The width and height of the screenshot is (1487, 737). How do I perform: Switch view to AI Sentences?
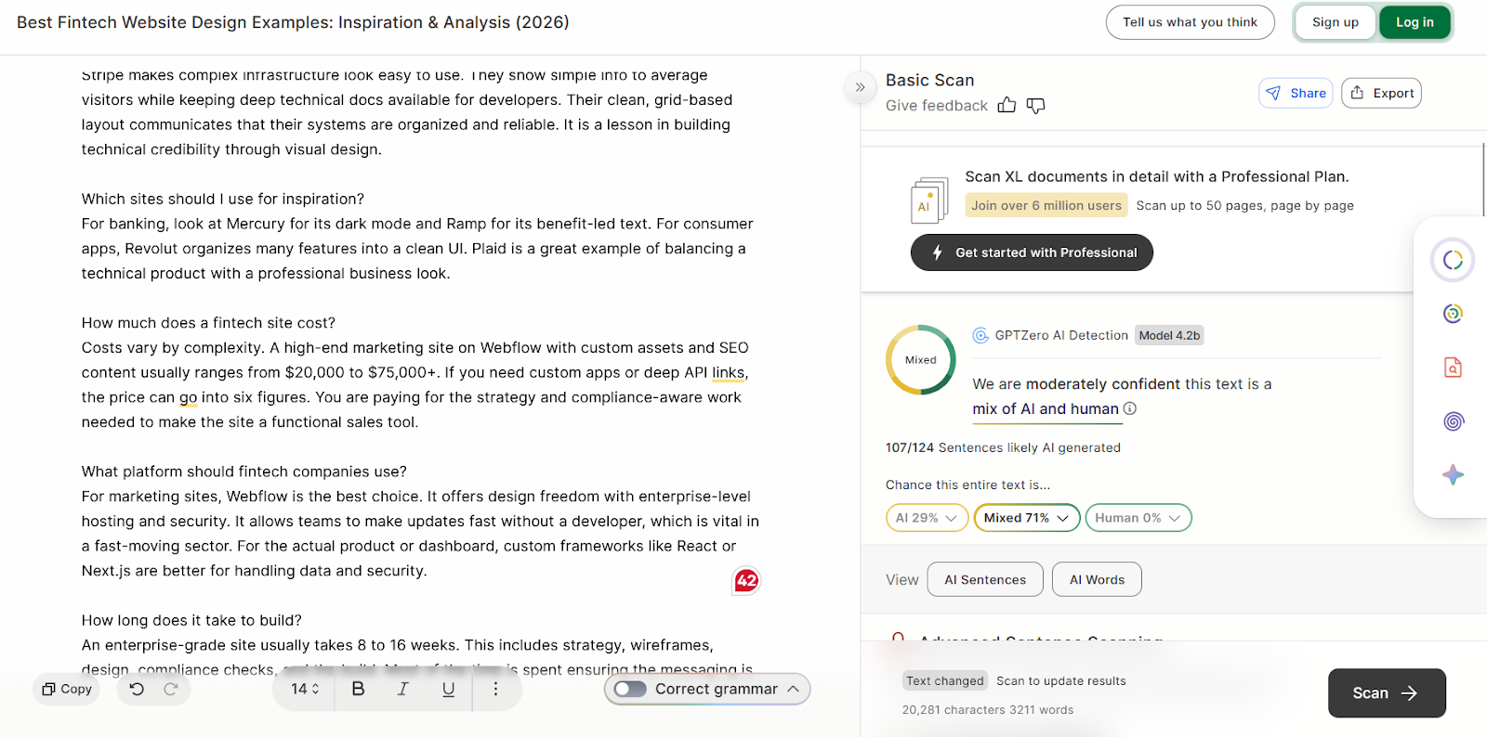point(985,580)
